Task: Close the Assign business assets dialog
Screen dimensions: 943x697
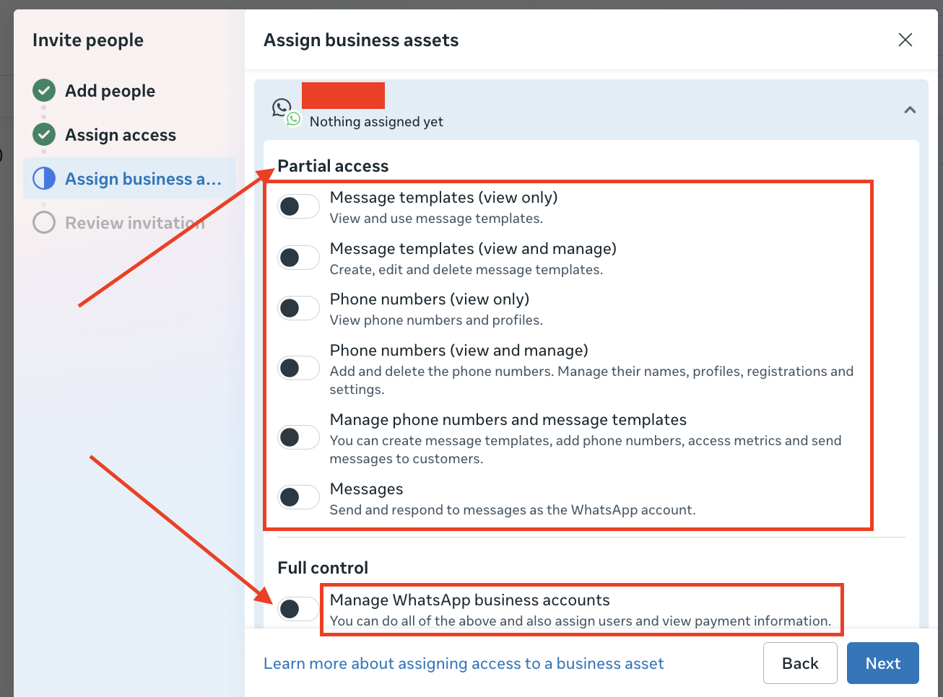Action: [x=905, y=40]
